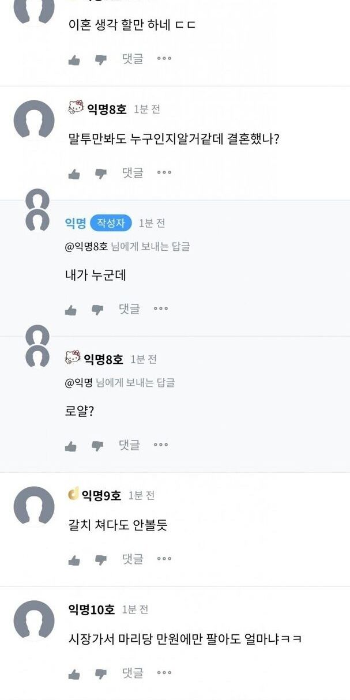The image size is (350, 700).
Task: Click the @익명8호 mention link
Action: [86, 247]
